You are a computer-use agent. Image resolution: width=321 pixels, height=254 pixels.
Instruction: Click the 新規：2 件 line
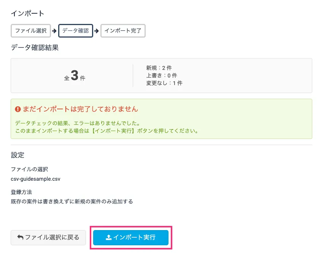159,68
